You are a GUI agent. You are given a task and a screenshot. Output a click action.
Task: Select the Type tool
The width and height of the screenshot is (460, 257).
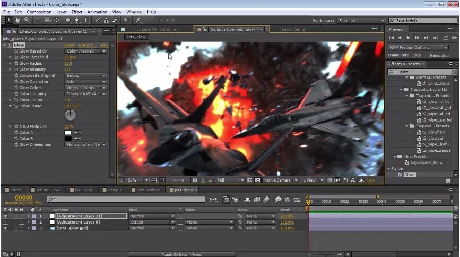click(86, 20)
